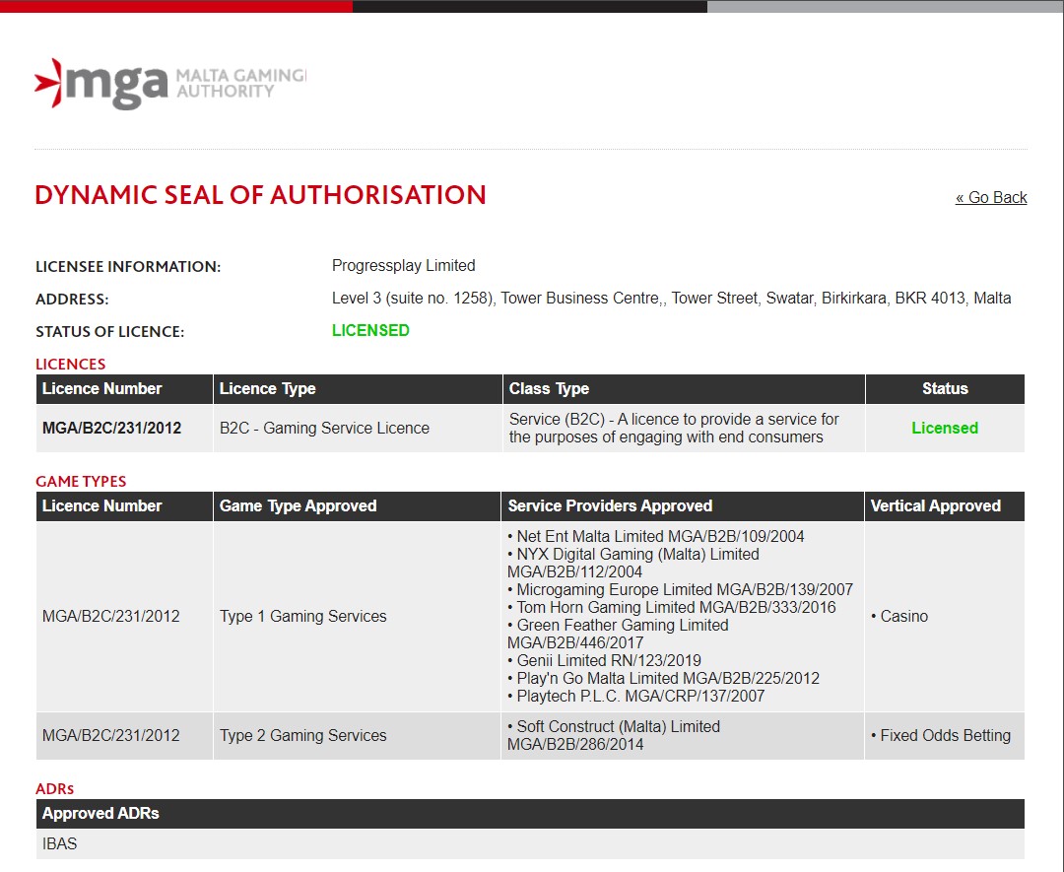Viewport: 1064px width, 872px height.
Task: Click the green LICENSED status of licence
Action: coord(370,330)
